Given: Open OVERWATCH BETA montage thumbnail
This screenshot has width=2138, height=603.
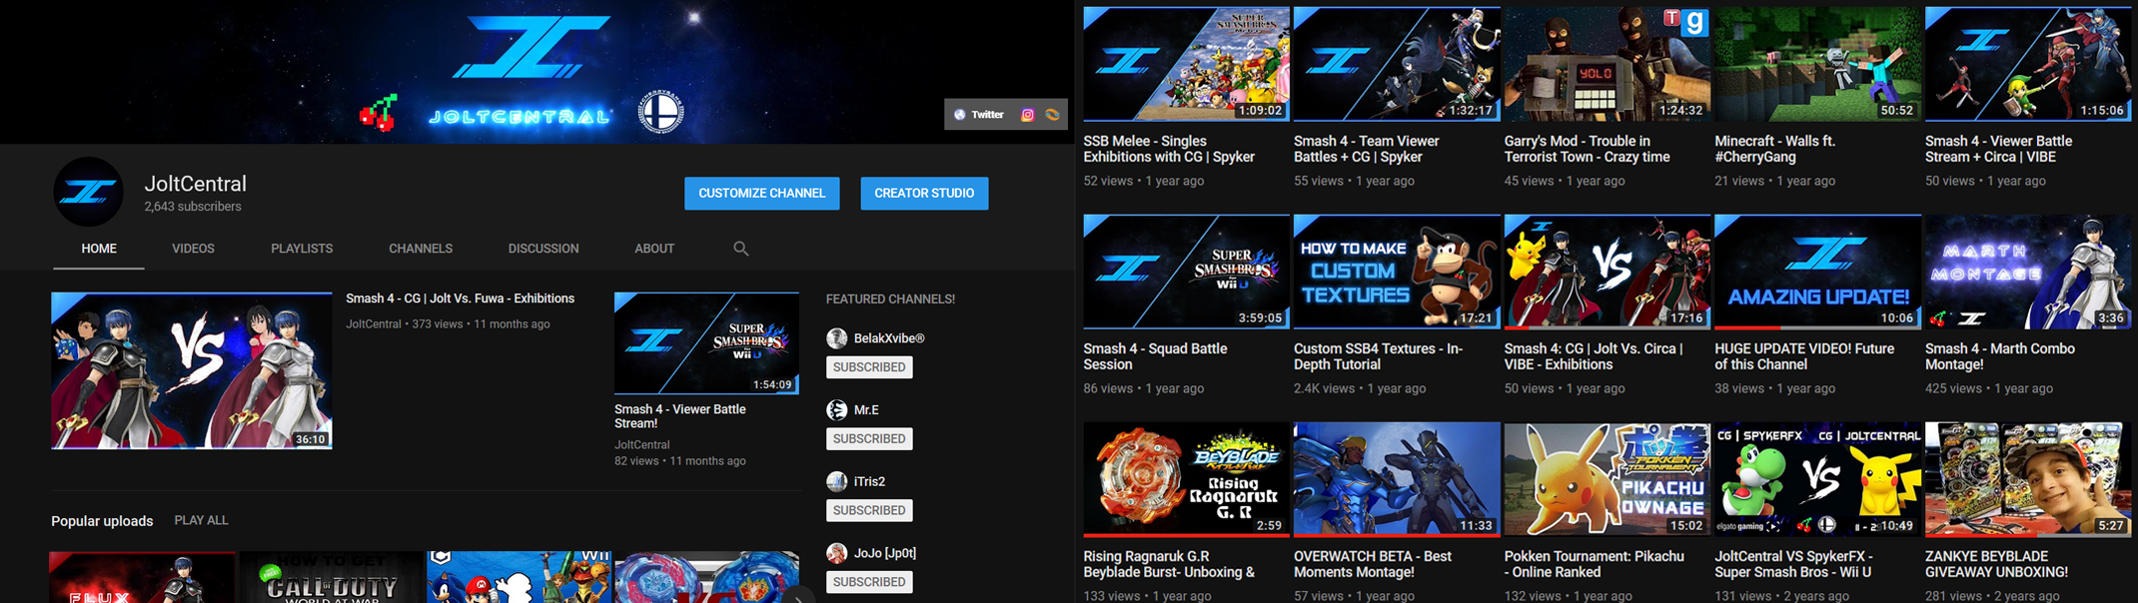Looking at the screenshot, I should coord(1397,479).
